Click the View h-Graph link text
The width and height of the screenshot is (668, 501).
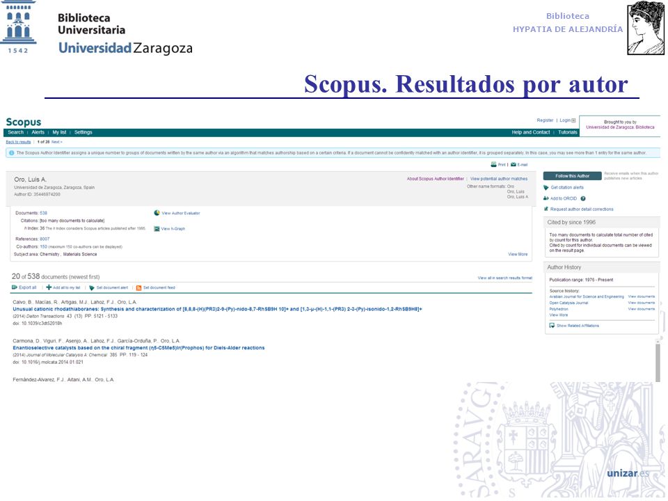173,229
